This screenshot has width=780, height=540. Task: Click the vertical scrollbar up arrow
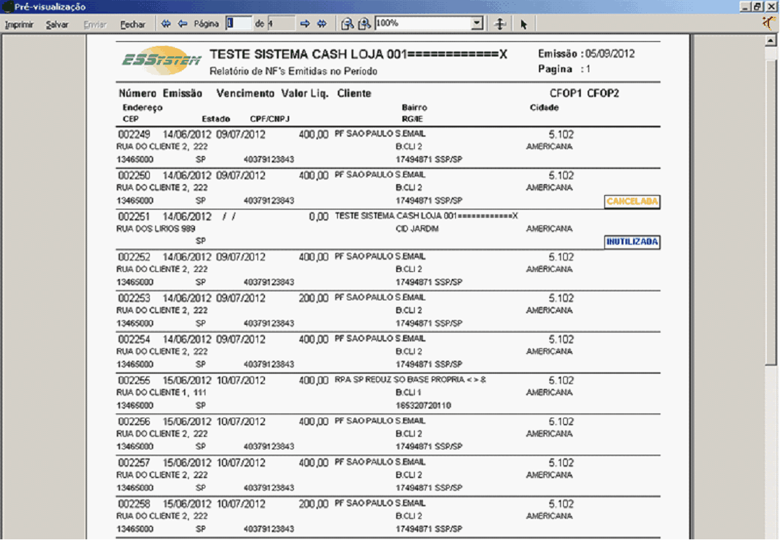[x=770, y=41]
